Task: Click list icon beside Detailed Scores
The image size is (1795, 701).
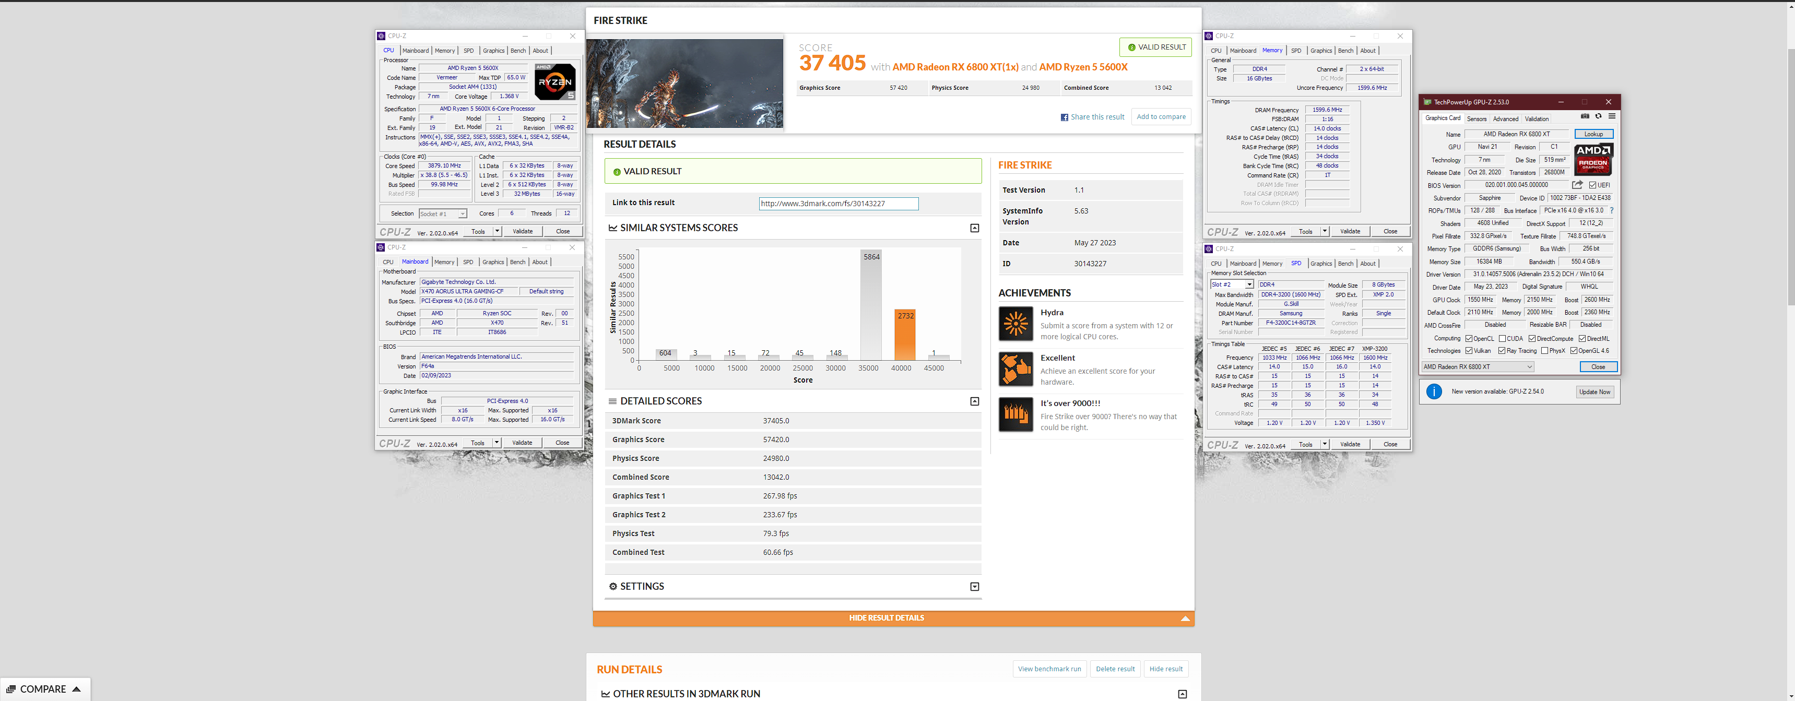Action: [613, 401]
